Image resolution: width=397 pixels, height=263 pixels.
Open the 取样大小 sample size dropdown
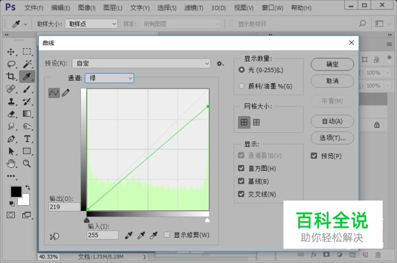coord(91,24)
